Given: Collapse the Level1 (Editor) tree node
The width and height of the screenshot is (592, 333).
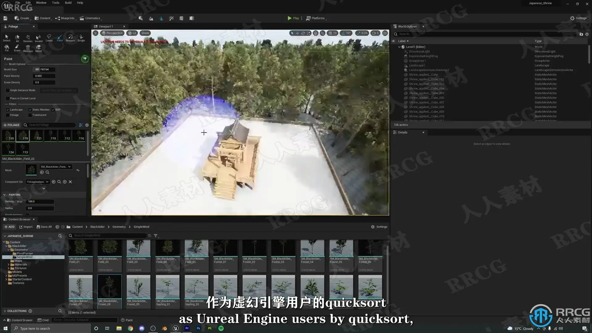Looking at the screenshot, I should [x=399, y=47].
